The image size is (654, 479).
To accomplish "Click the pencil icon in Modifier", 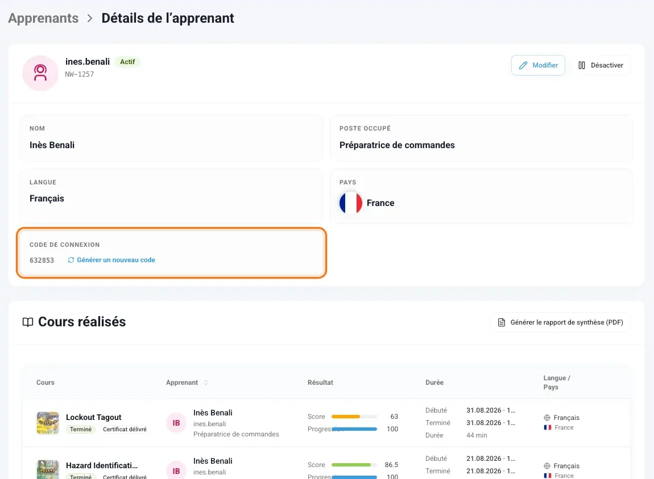I will (523, 65).
